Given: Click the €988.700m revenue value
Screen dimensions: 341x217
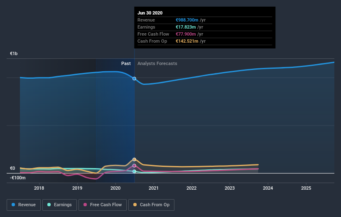Looking at the screenshot, I should click(187, 20).
